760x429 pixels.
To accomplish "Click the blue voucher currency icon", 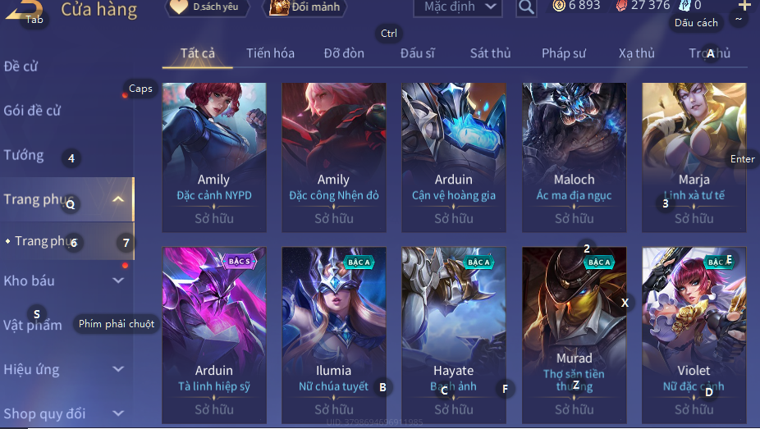I will [684, 6].
